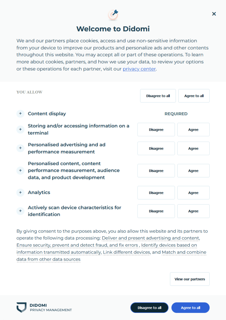View our partners list
The height and width of the screenshot is (320, 226).
tap(190, 279)
